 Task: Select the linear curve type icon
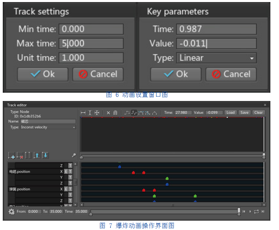pos(134,113)
